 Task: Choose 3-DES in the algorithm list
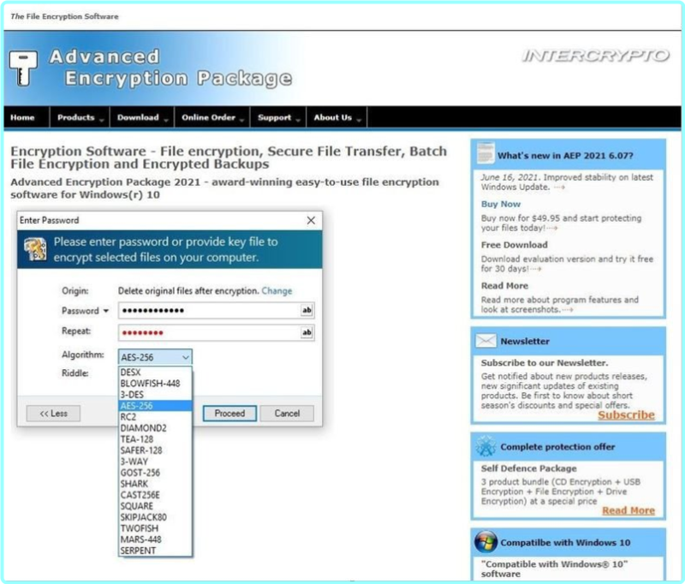click(x=155, y=395)
